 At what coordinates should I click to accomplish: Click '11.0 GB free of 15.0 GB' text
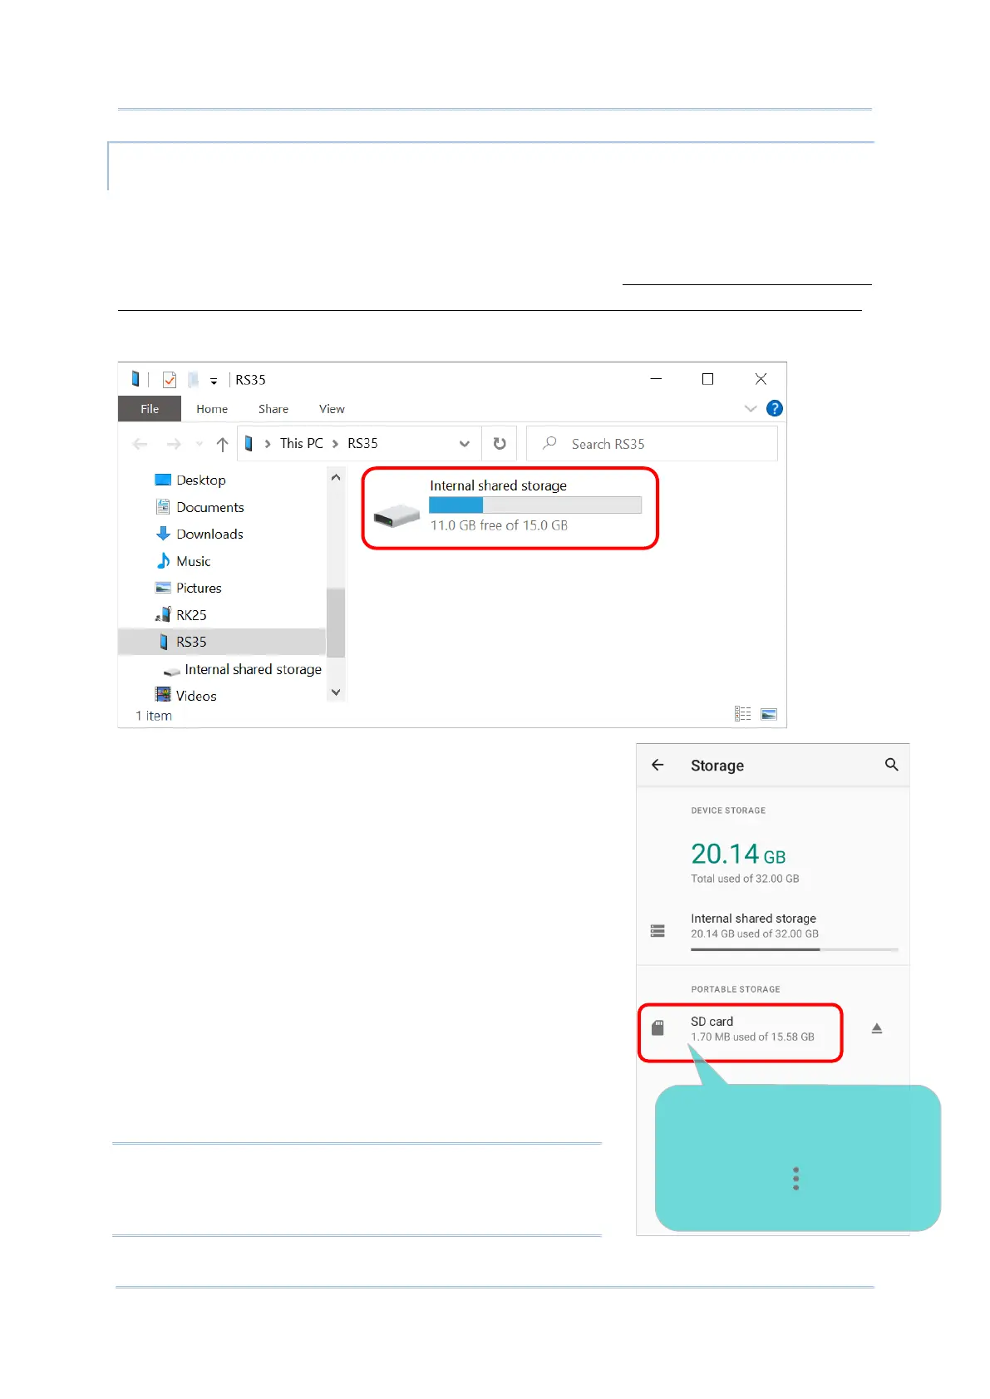point(499,525)
